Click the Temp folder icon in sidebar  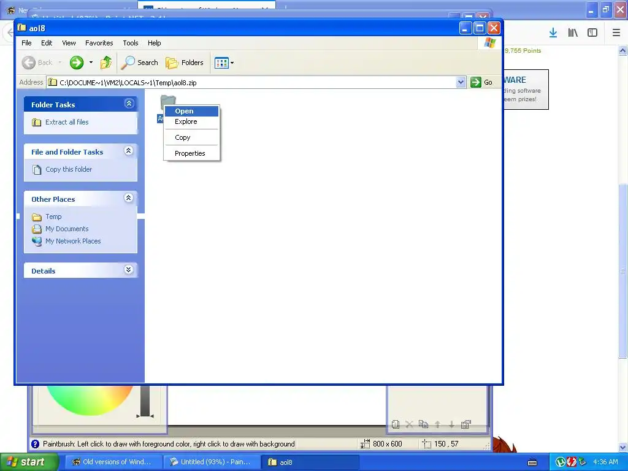[37, 217]
